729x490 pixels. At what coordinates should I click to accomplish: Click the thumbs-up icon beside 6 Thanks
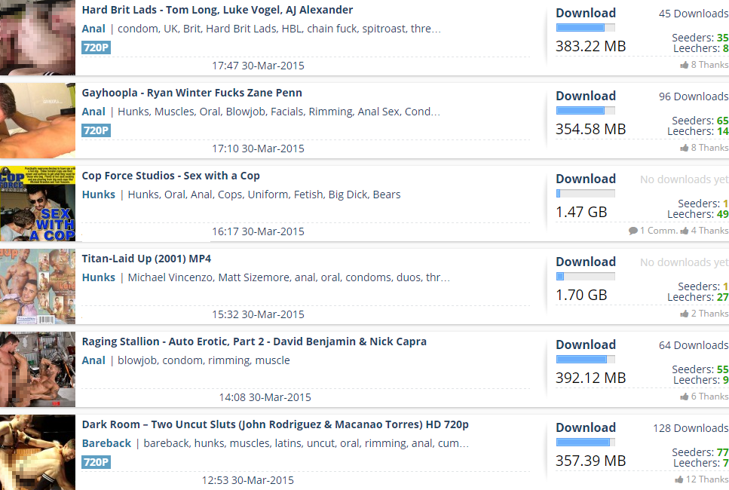pos(684,397)
